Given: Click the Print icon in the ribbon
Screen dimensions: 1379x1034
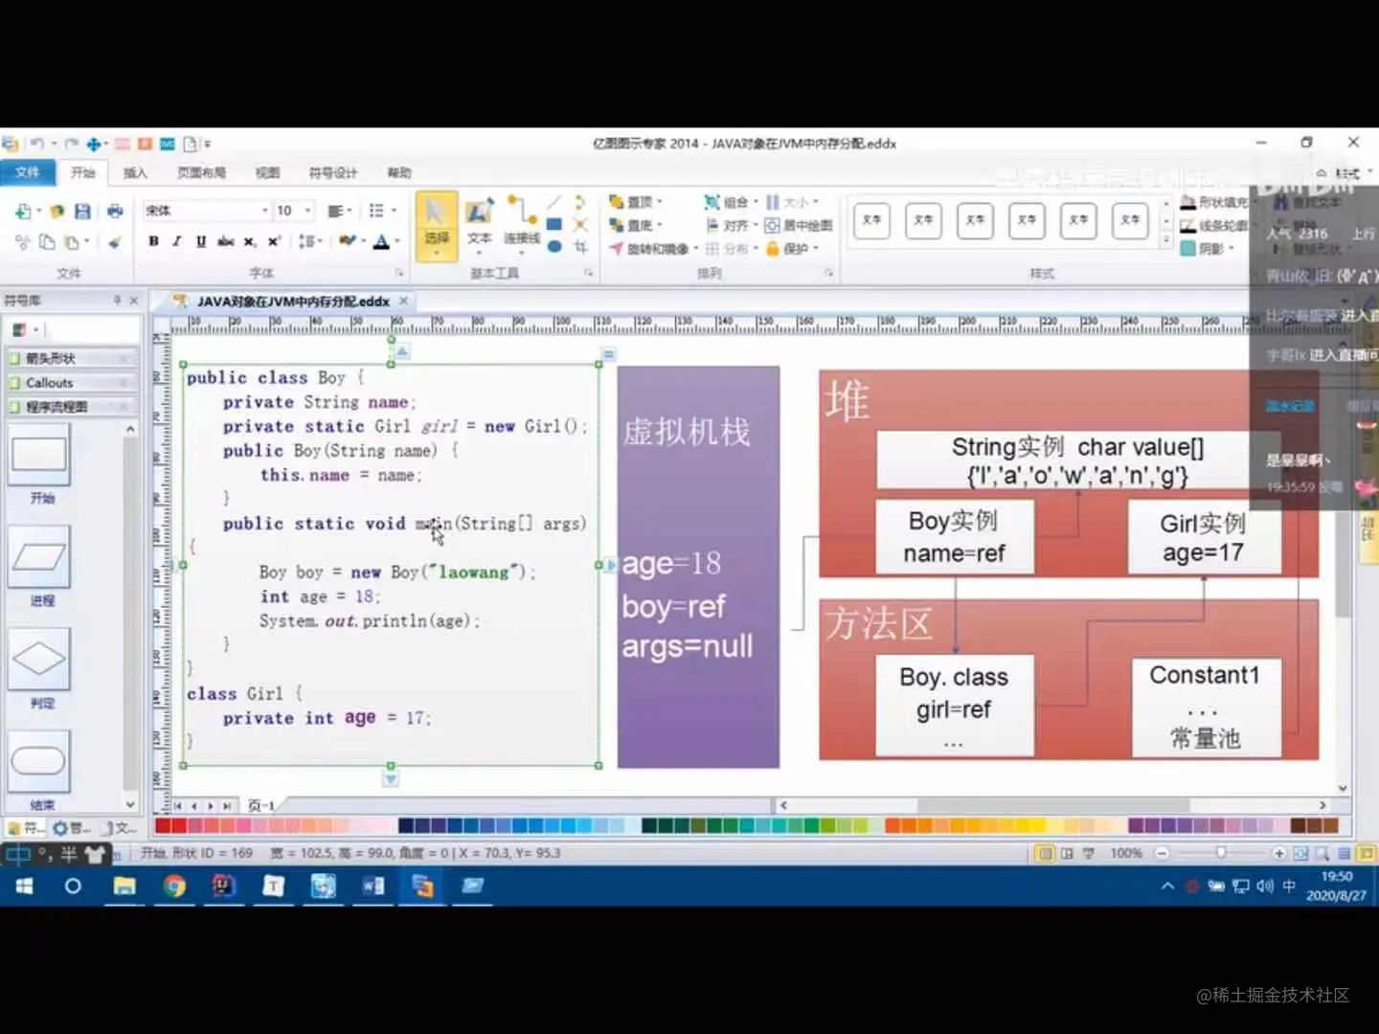Looking at the screenshot, I should (x=115, y=212).
